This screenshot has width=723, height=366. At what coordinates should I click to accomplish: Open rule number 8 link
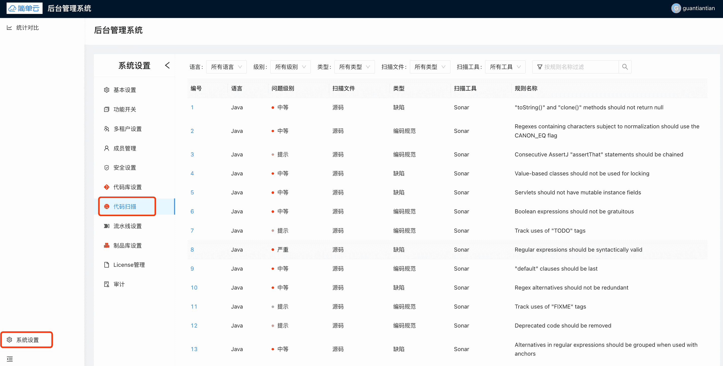pyautogui.click(x=192, y=250)
